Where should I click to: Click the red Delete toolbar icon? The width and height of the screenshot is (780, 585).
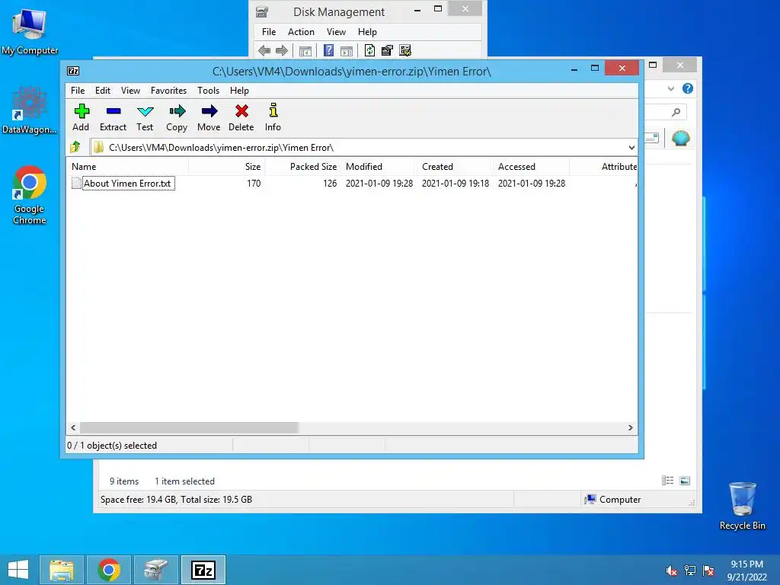point(241,117)
